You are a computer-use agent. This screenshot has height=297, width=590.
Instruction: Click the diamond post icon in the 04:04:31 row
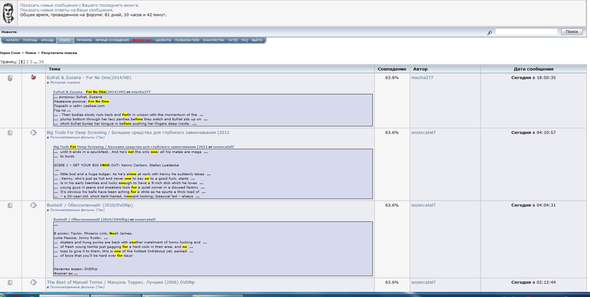pos(33,205)
